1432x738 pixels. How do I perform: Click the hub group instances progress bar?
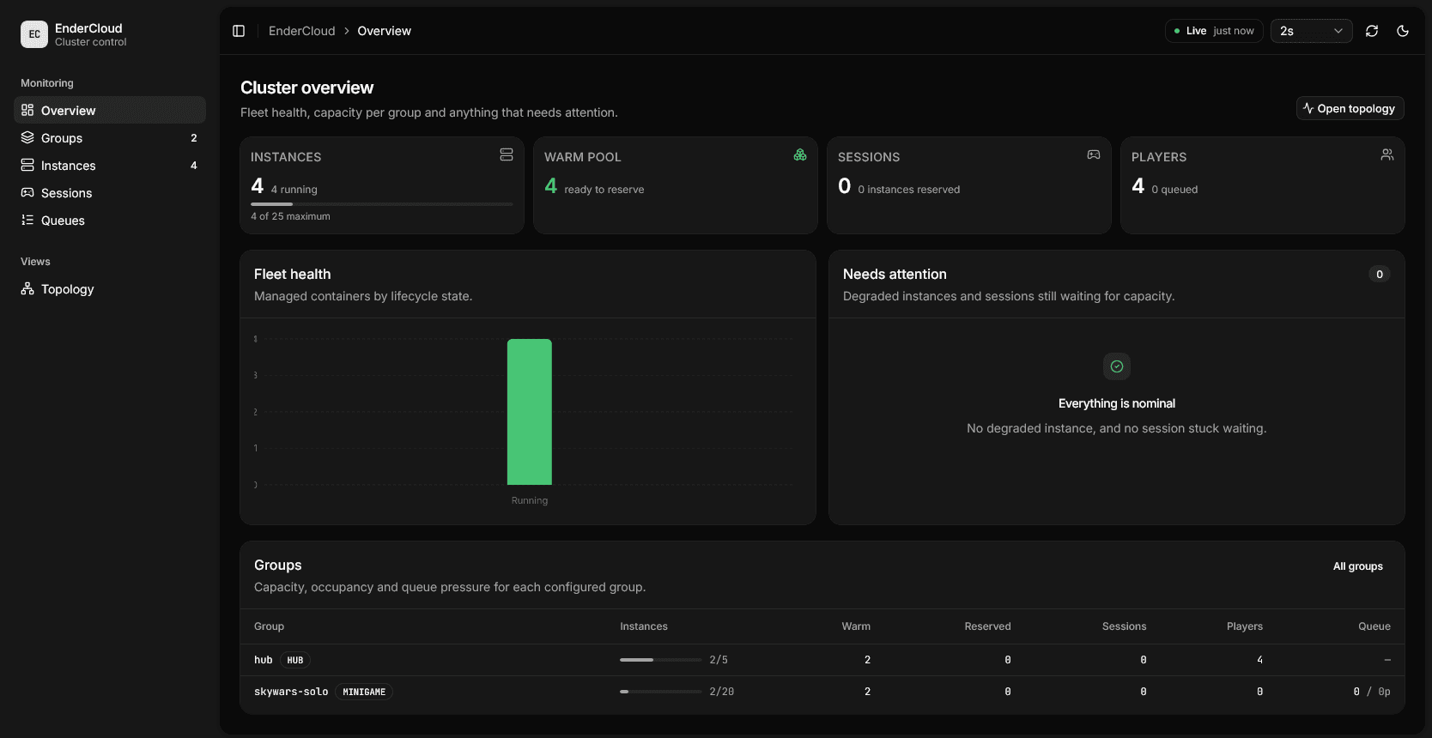pos(661,660)
